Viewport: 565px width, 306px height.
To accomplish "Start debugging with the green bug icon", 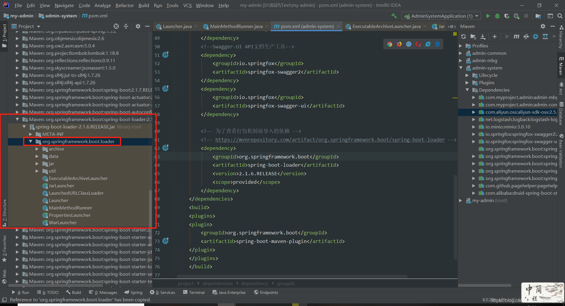I will tap(497, 16).
